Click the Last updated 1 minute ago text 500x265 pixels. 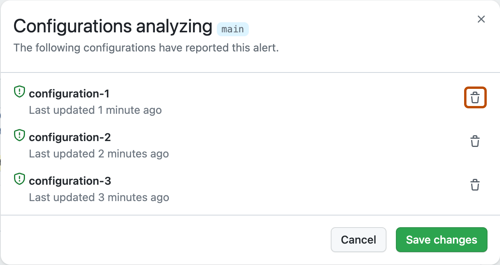pos(95,110)
